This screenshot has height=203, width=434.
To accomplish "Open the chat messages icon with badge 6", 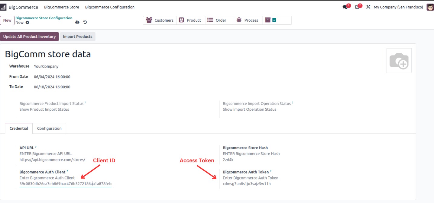I will 345,7.
